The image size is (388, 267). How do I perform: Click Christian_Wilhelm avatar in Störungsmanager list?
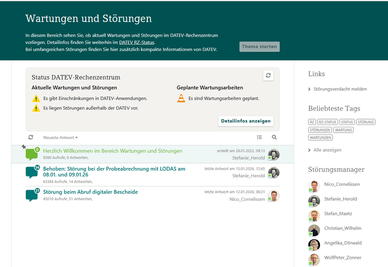click(x=314, y=230)
